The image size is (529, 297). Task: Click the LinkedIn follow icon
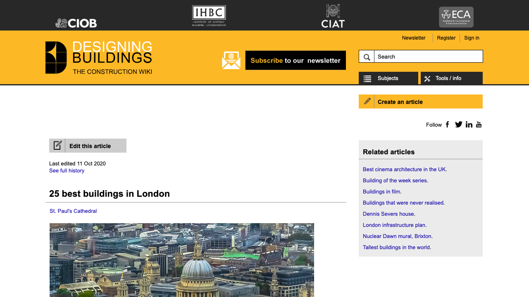469,125
